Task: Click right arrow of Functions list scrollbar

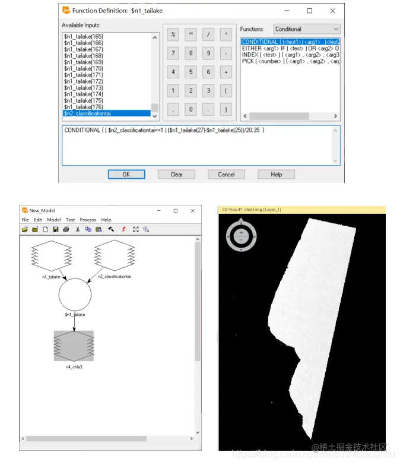Action: coord(335,116)
